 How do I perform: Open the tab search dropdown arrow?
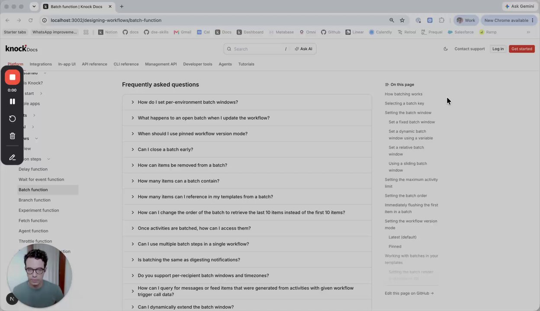click(x=34, y=6)
